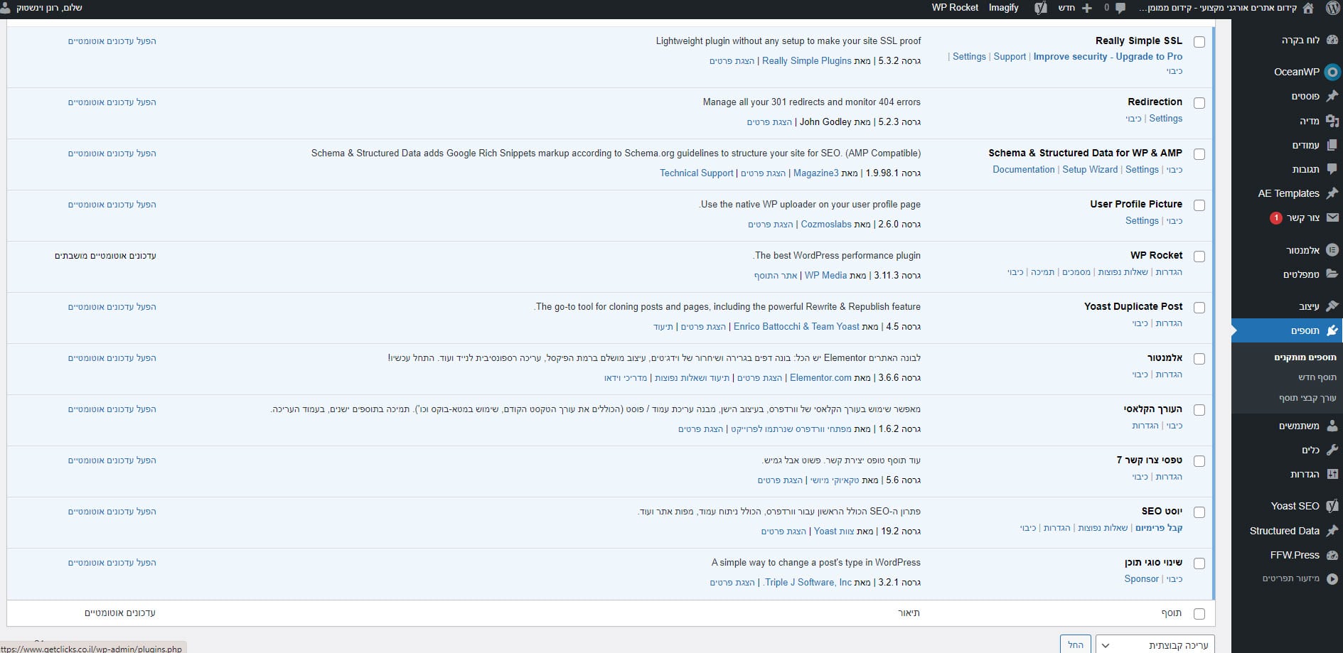Open WP Rocket admin bar menu

[955, 8]
